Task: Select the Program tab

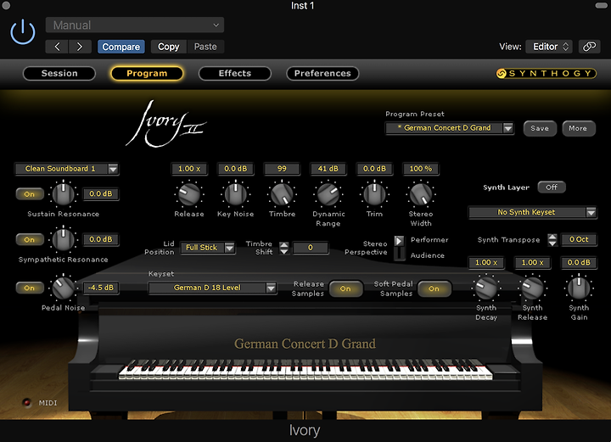Action: click(147, 73)
